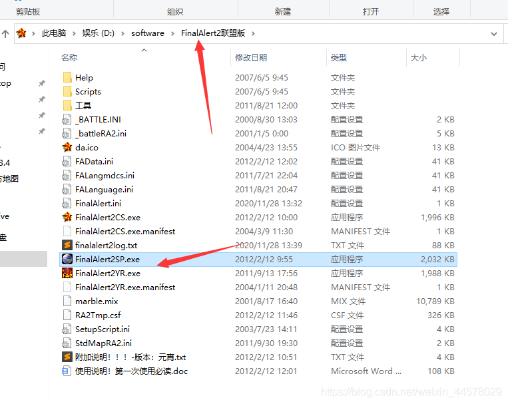
Task: Click the 附加说明 txt file icon
Action: 67,357
